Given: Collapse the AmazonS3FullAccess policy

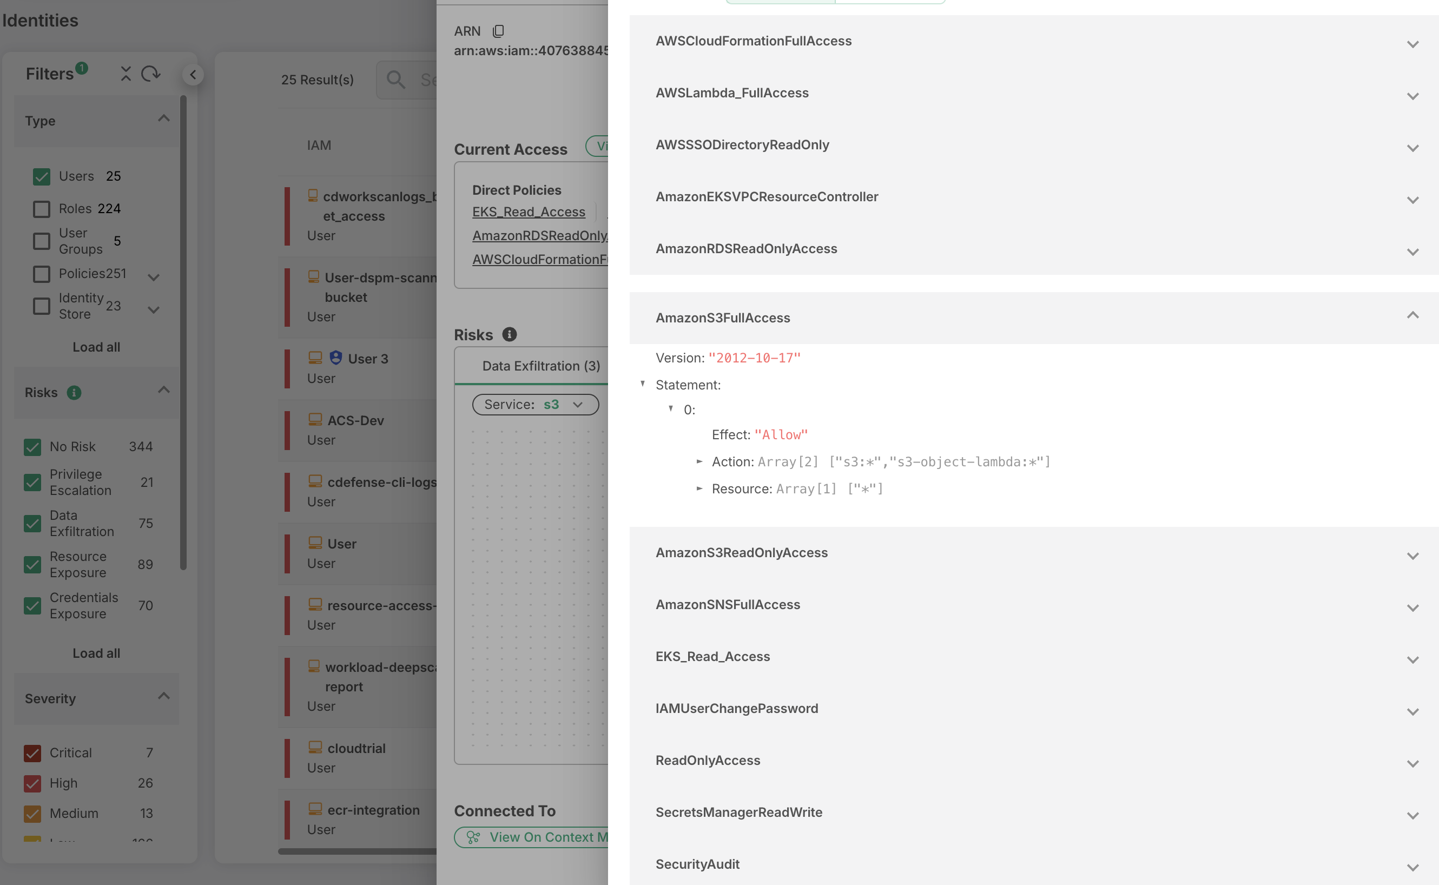Looking at the screenshot, I should point(1412,315).
